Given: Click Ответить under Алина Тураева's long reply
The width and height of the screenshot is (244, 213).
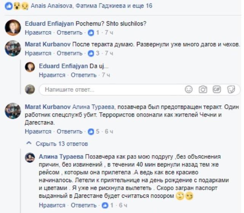Looking at the screenshot, I should click(84, 205).
